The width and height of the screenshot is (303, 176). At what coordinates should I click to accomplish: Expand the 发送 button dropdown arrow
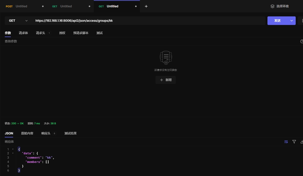pyautogui.click(x=292, y=21)
